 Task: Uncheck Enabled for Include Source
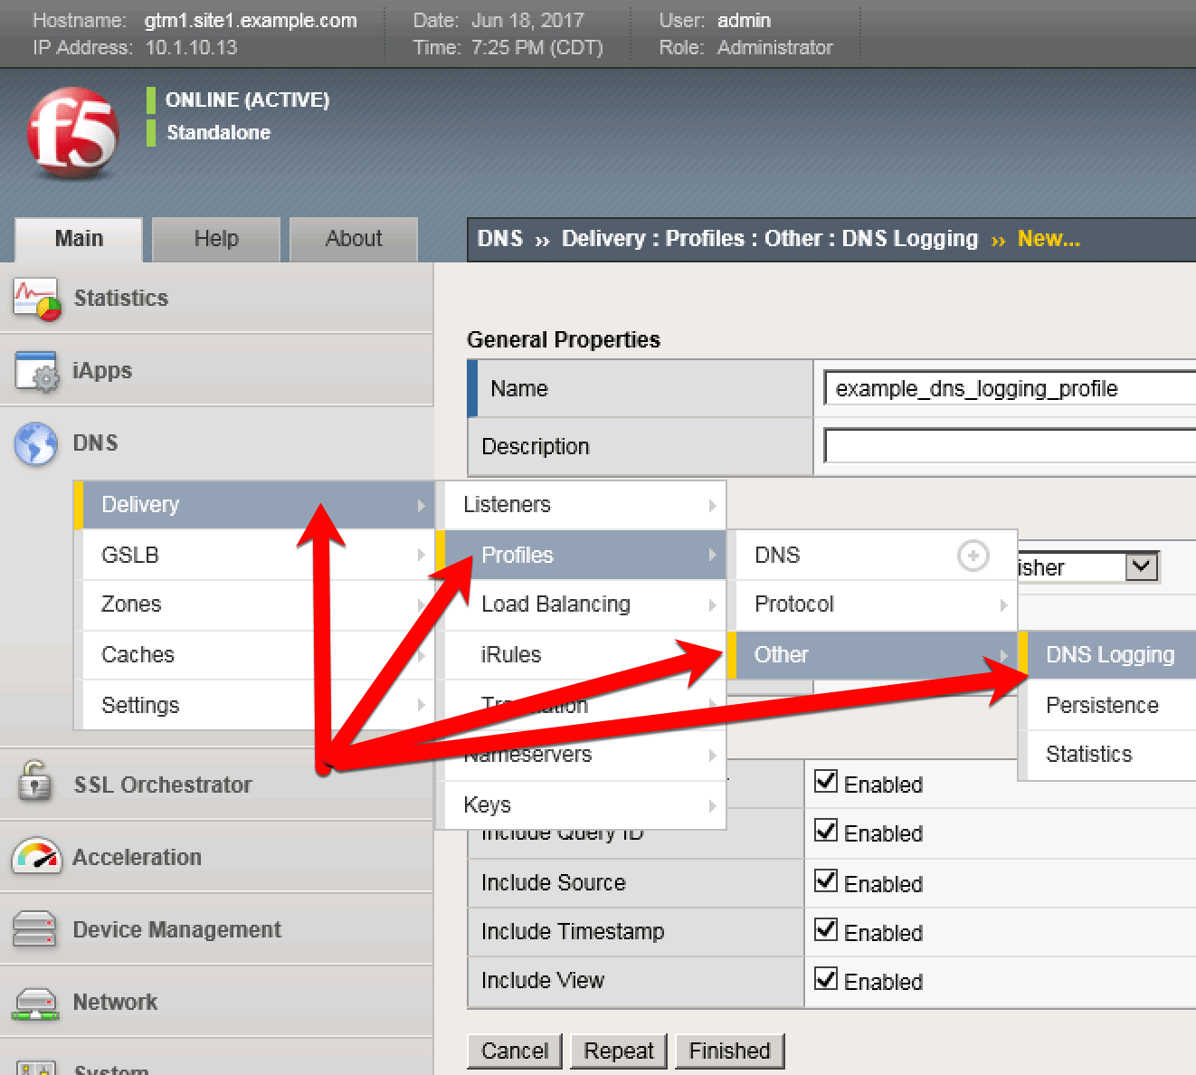pyautogui.click(x=825, y=880)
